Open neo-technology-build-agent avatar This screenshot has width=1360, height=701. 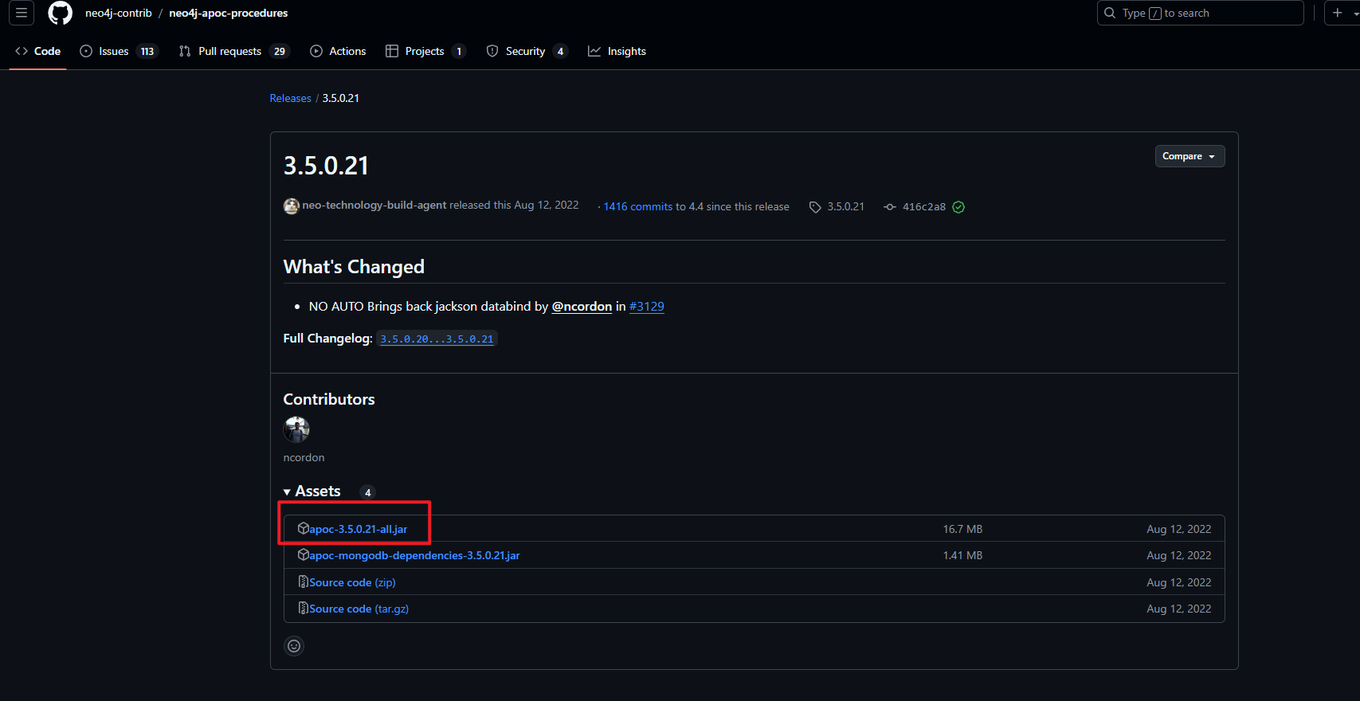(292, 206)
